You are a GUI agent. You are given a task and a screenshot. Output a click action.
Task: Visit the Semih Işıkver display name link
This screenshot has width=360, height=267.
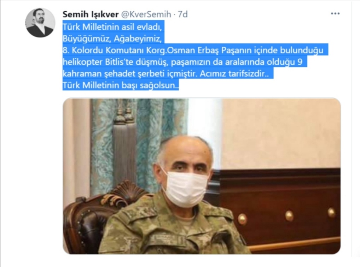91,14
